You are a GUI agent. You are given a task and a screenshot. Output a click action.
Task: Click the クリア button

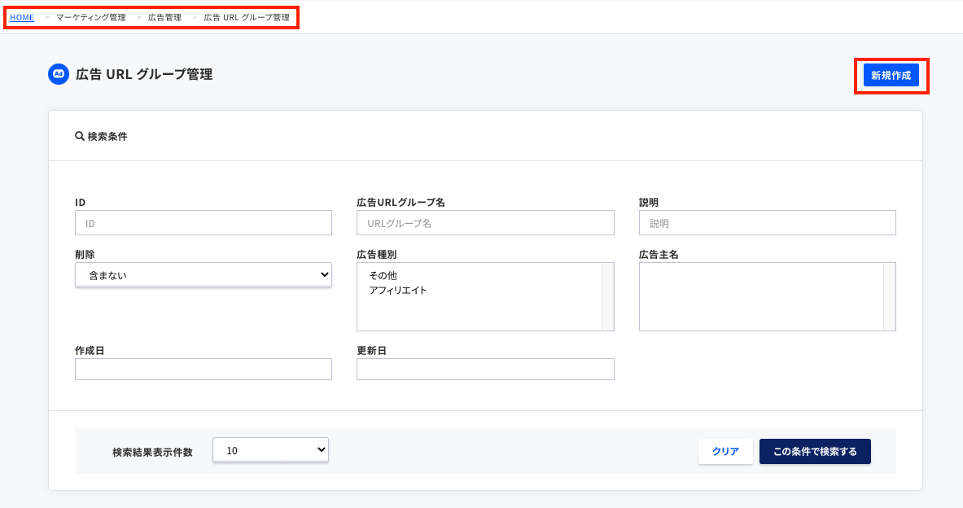point(724,451)
